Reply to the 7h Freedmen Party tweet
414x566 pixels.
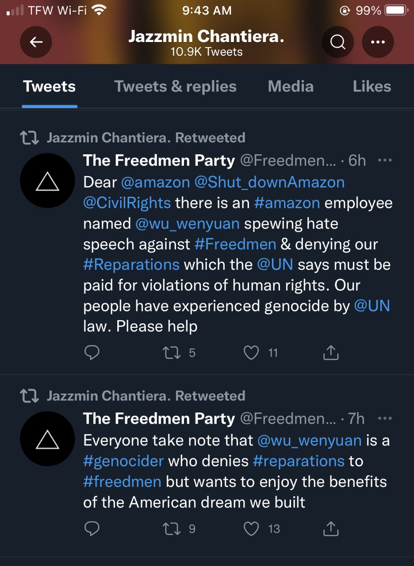(x=92, y=528)
